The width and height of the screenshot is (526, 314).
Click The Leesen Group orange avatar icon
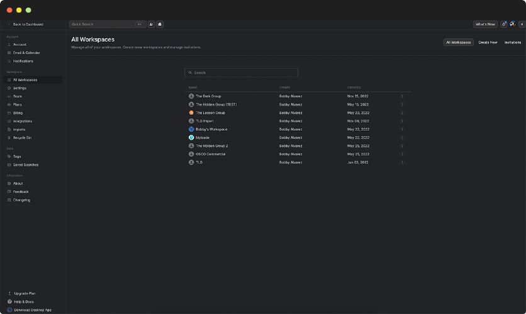tap(191, 112)
